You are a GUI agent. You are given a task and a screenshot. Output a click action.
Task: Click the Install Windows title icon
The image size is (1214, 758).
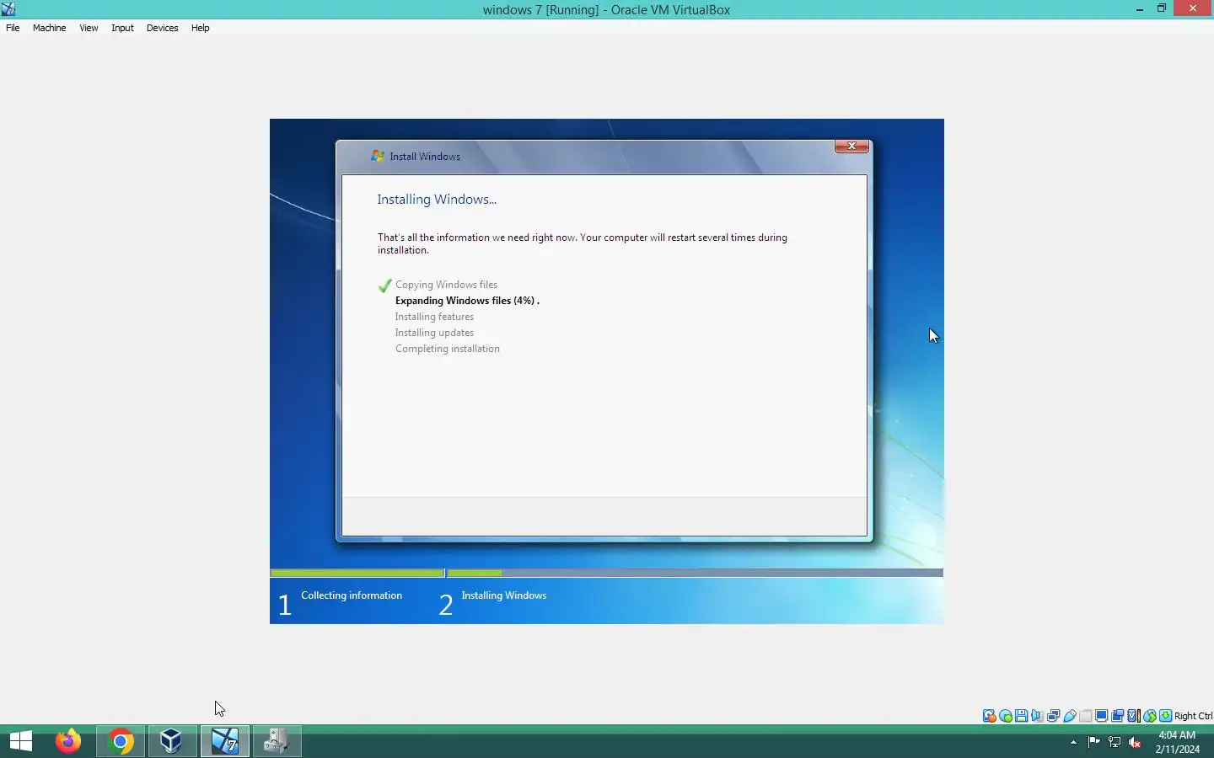pos(378,156)
